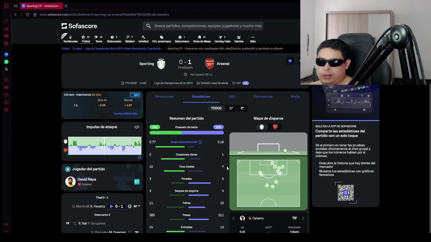Click the xG info icon
Viewport: 431px width, 242px height.
click(200, 142)
